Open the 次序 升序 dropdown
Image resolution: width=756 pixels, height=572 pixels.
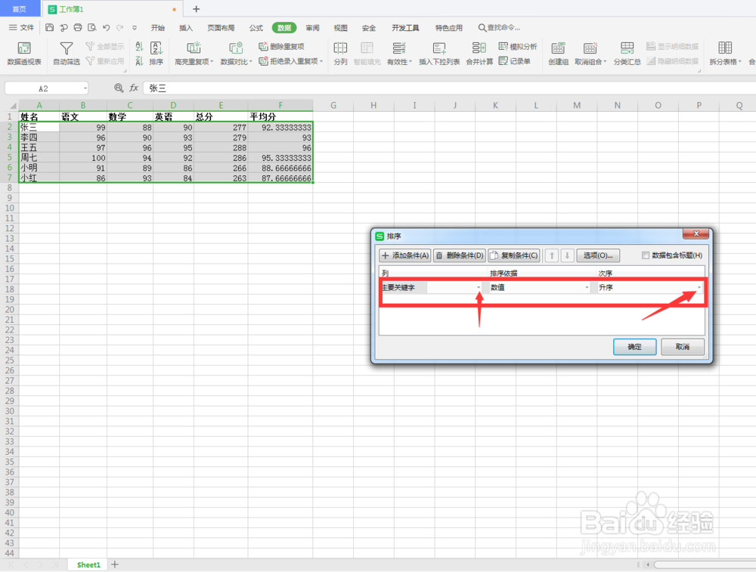click(699, 288)
